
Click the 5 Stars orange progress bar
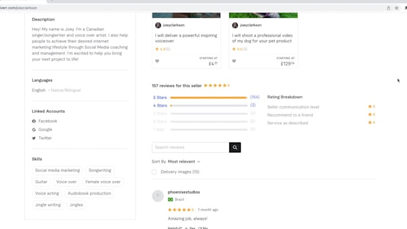(x=209, y=98)
